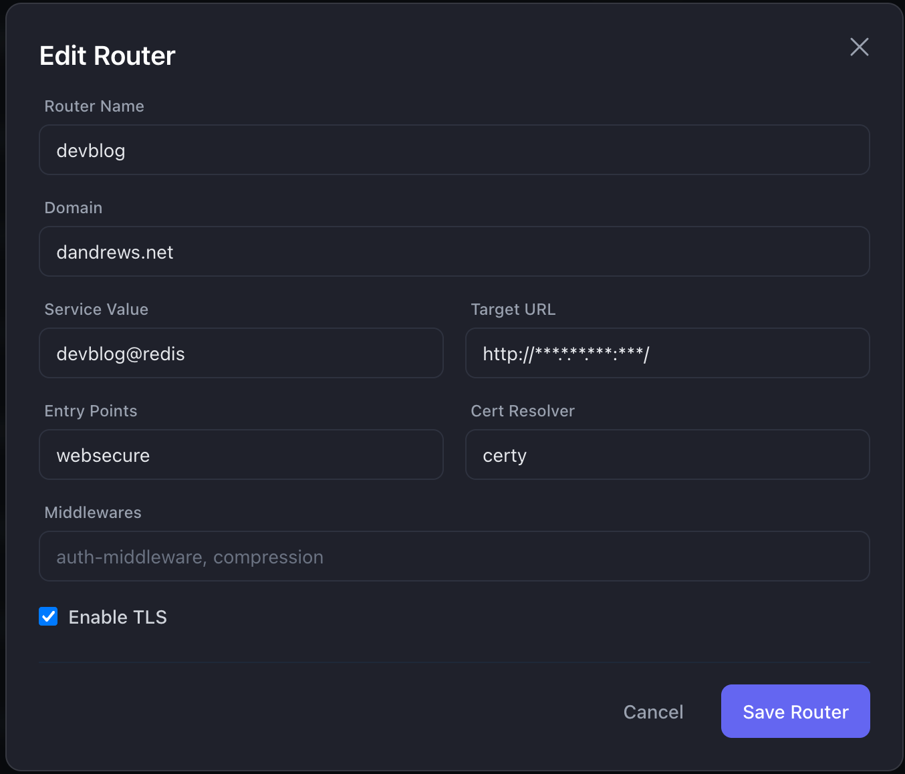Click the Cert Resolver input
905x774 pixels.
pos(667,455)
